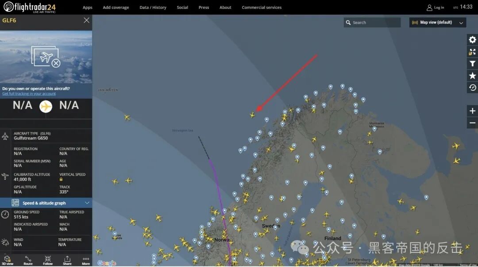Toggle Follow aircraft mode

pyautogui.click(x=47, y=260)
